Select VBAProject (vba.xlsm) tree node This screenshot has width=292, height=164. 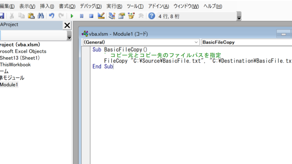20,45
